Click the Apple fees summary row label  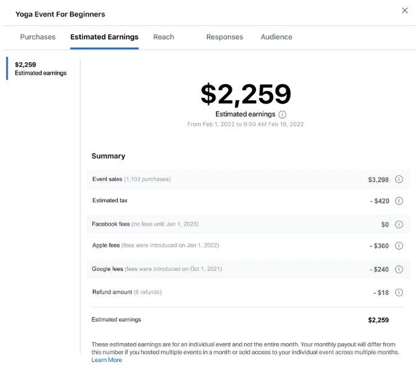tap(106, 245)
